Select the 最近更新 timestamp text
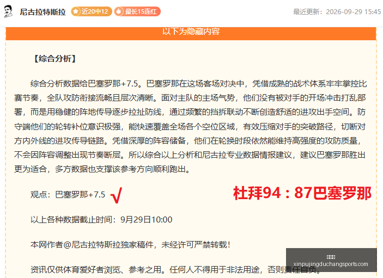The height and width of the screenshot is (278, 383). pos(337,12)
